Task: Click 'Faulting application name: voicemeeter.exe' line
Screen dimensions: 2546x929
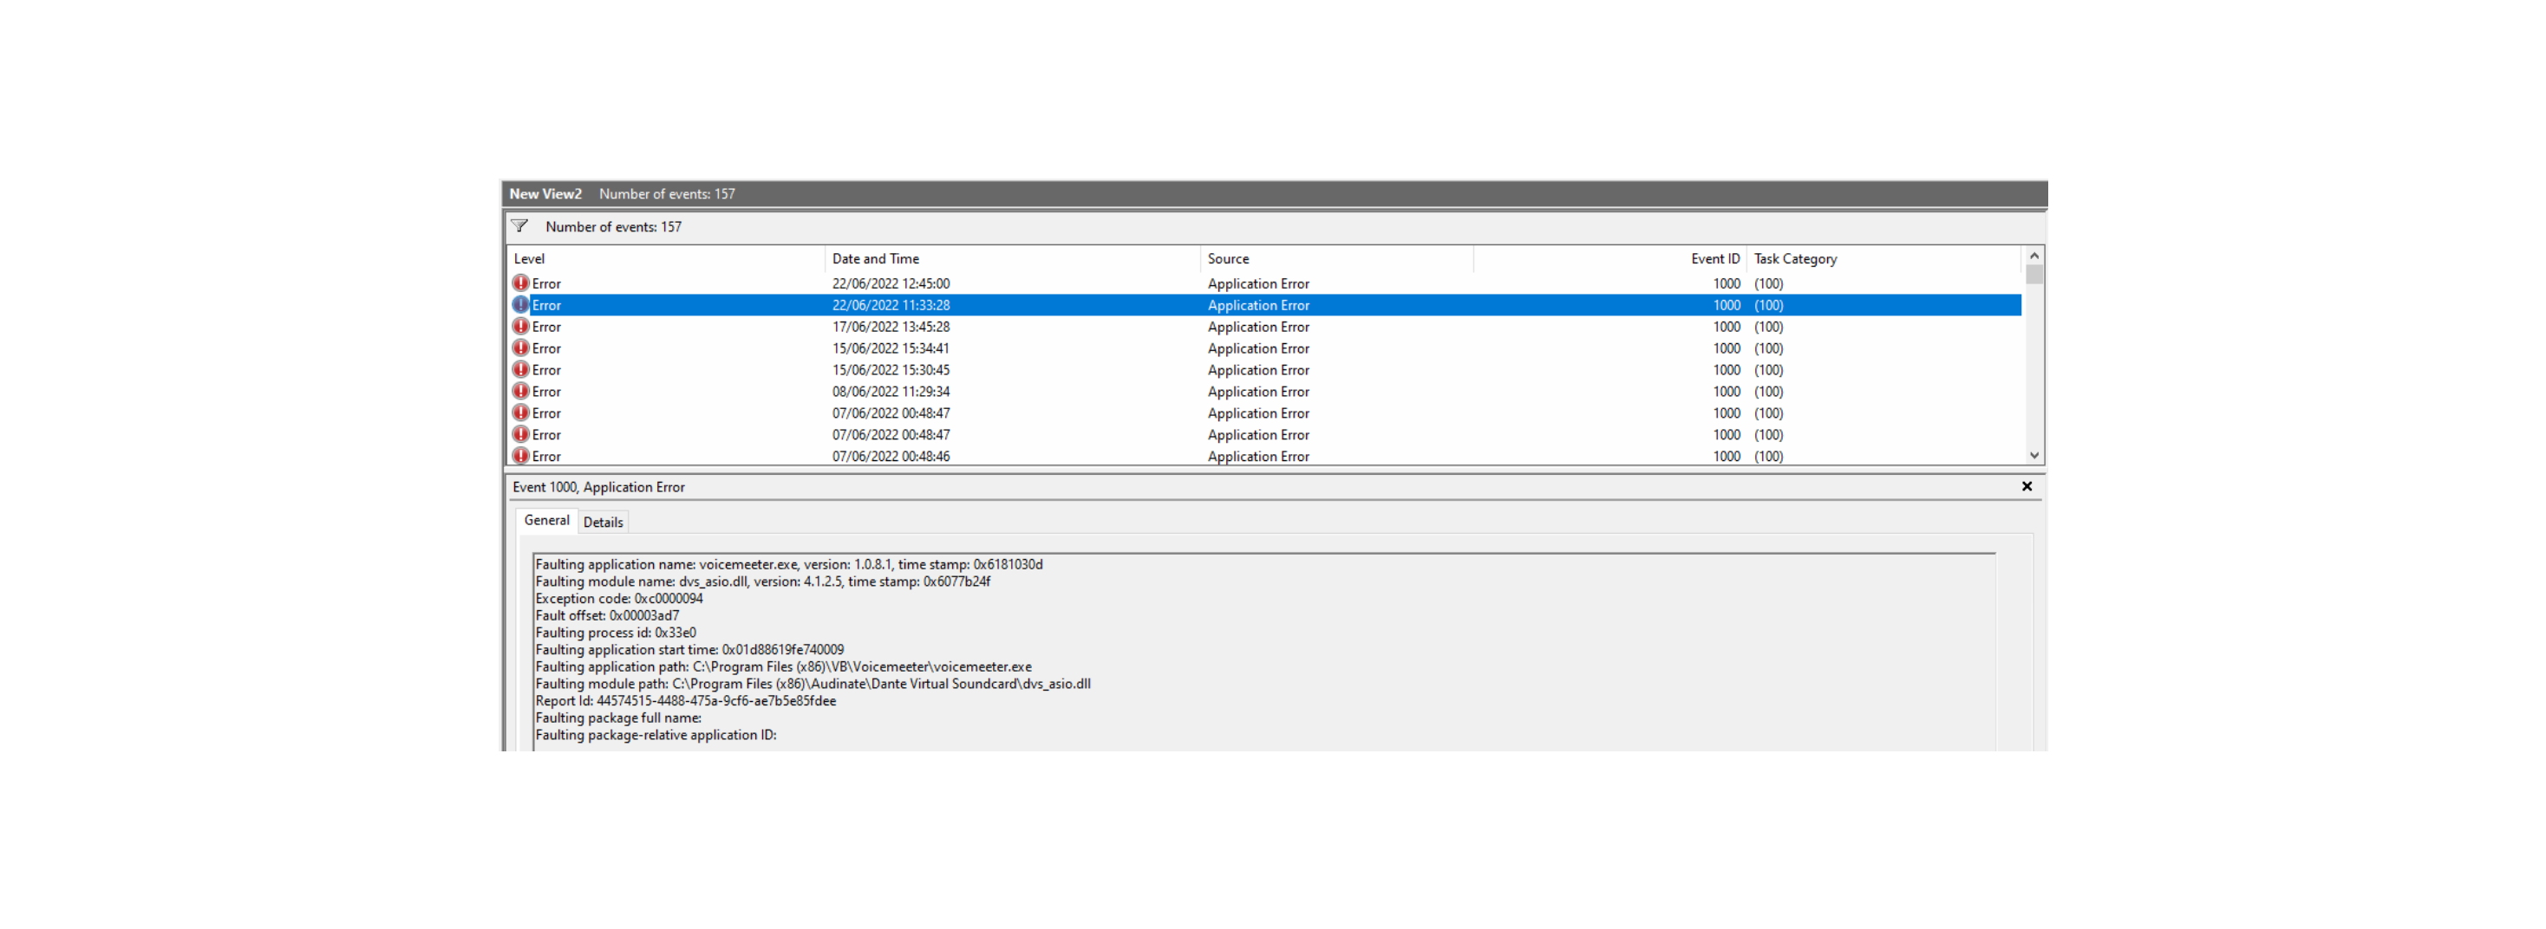Action: 789,565
